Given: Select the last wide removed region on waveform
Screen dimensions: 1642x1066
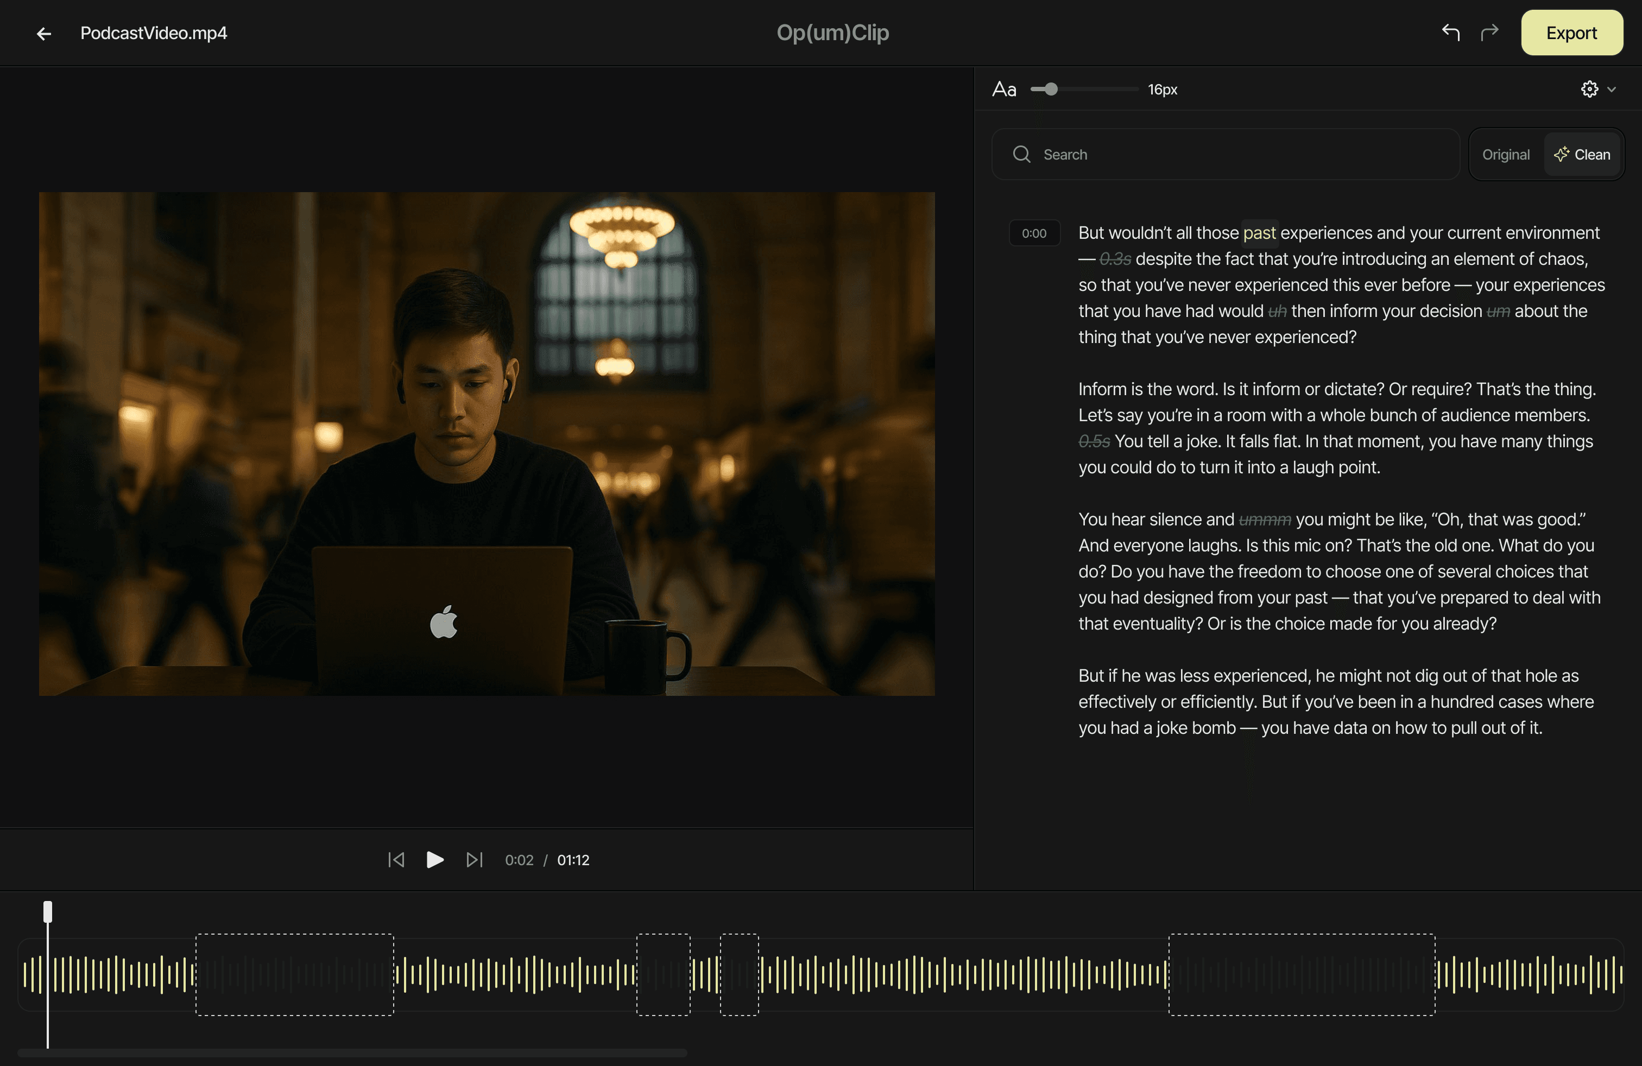Looking at the screenshot, I should point(1301,974).
